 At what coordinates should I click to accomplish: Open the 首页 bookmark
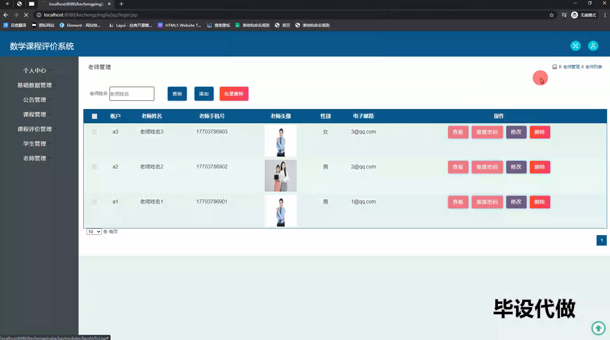click(282, 25)
